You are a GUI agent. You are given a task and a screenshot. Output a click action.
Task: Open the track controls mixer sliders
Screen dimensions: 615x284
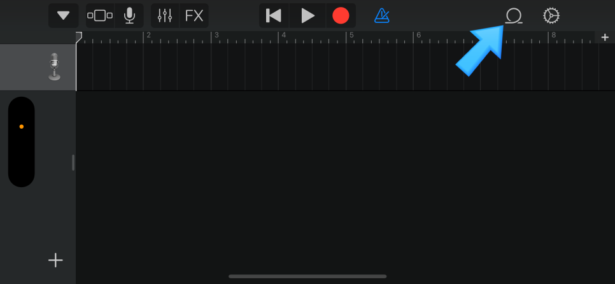(x=165, y=16)
